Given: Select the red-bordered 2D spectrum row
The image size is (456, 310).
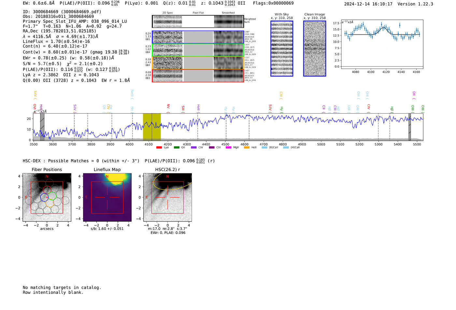Looking at the screenshot, I should [198, 75].
